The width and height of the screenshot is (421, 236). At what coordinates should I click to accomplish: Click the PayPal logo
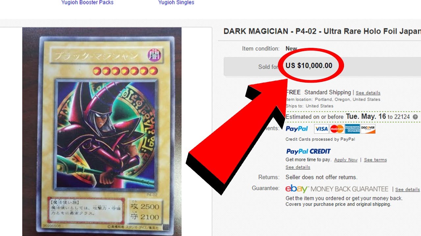(x=297, y=129)
